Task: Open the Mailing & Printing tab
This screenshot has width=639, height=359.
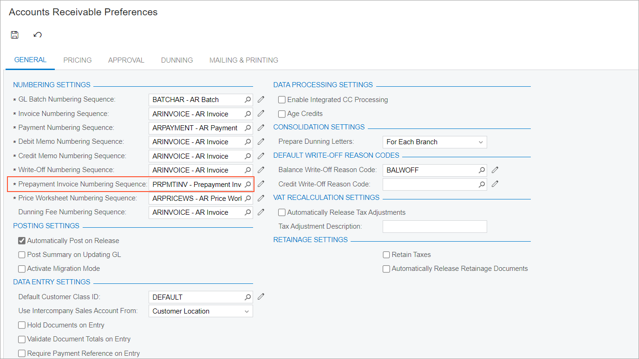Action: pos(244,60)
